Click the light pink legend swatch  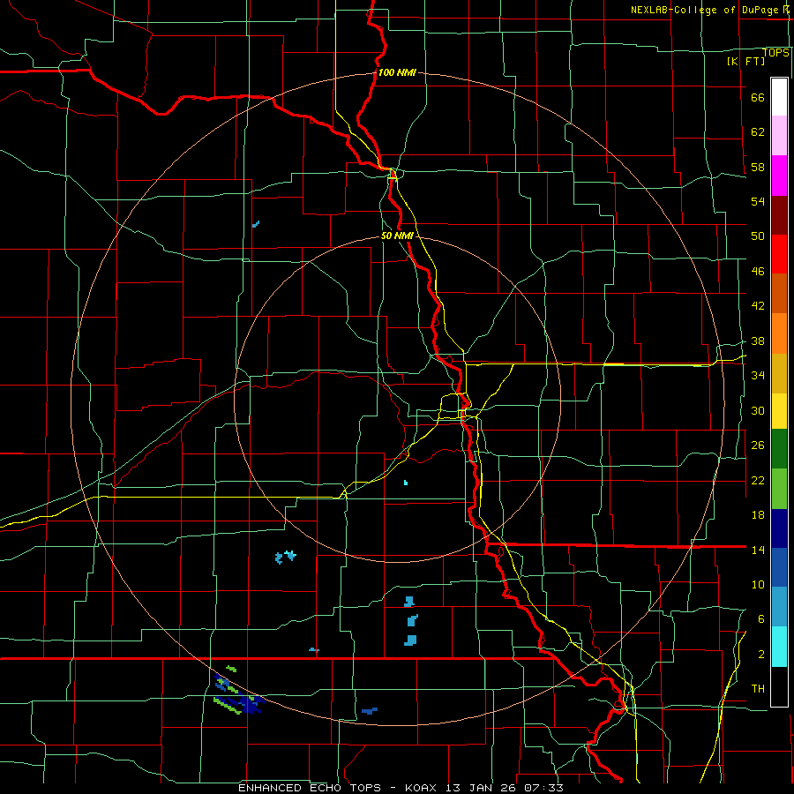[x=779, y=136]
